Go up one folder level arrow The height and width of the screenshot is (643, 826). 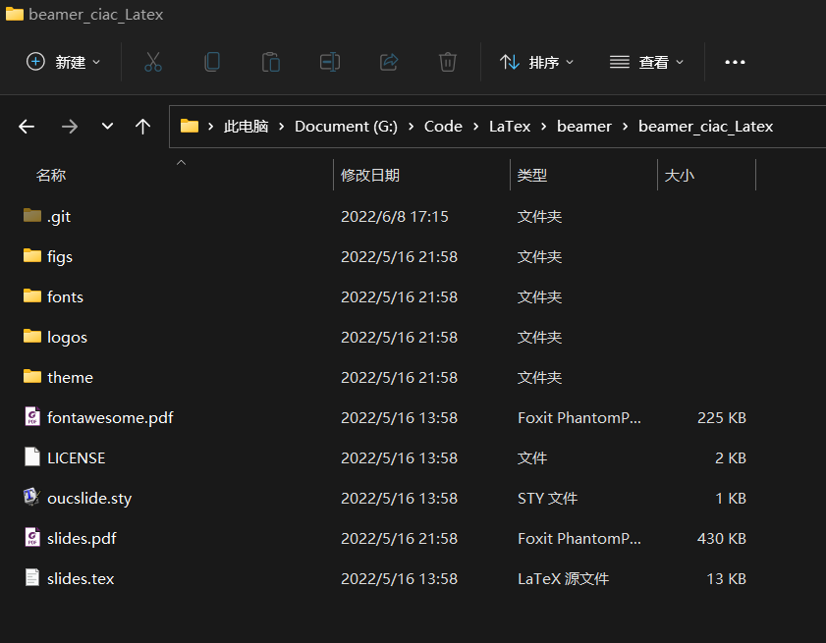tap(143, 127)
